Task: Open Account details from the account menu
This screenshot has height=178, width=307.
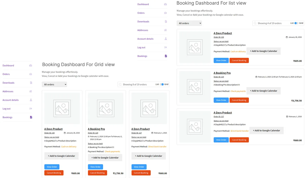Action: (x=145, y=39)
